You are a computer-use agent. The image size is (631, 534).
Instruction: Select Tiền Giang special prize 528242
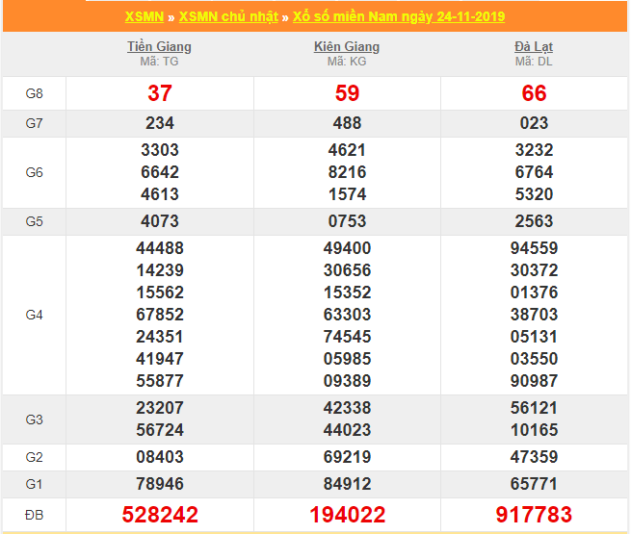[x=159, y=515]
